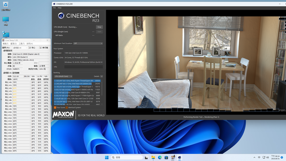Click Core #0 temperature 79°C row
The width and height of the screenshot is (286, 161).
click(x=26, y=82)
